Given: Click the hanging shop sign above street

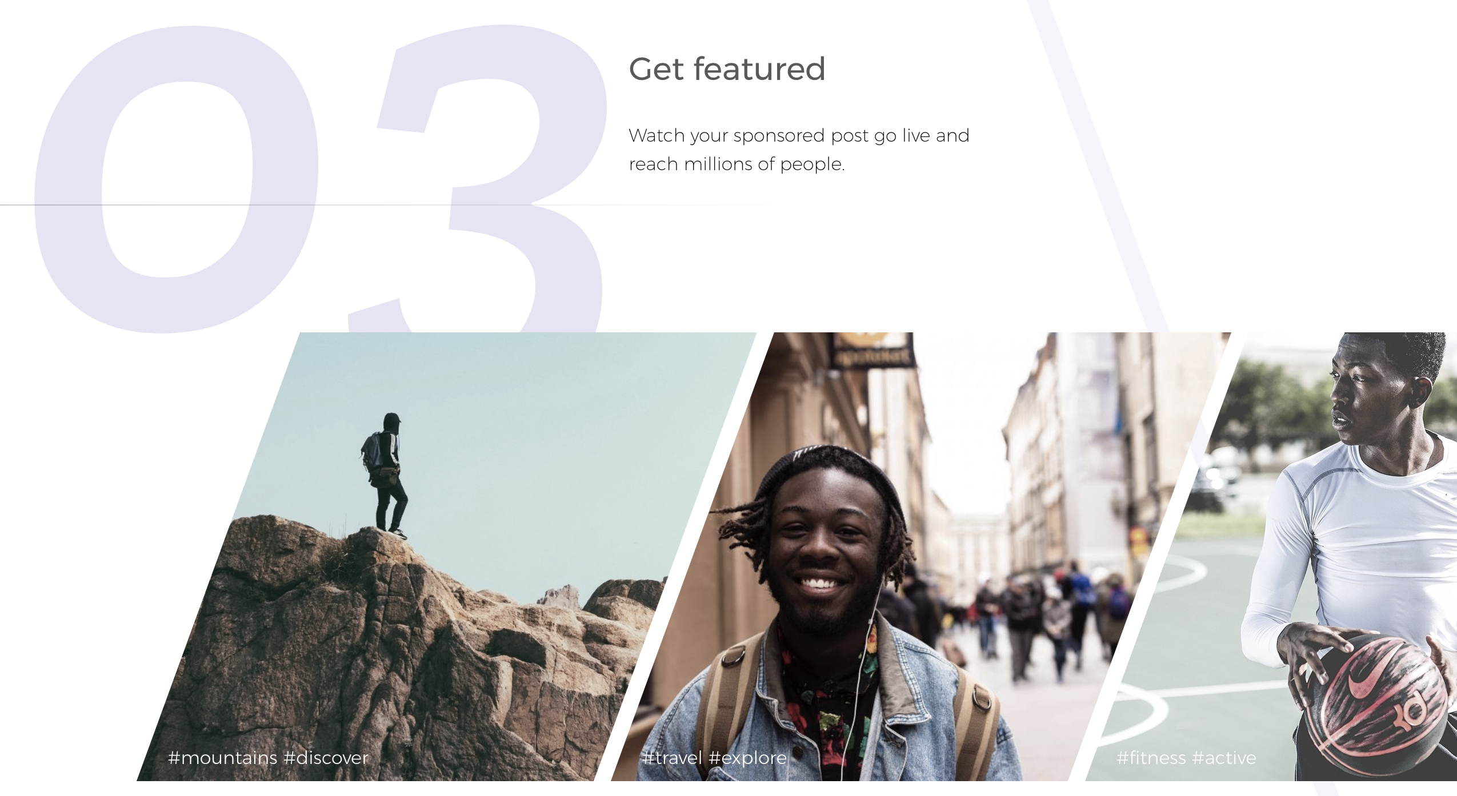Looking at the screenshot, I should click(x=872, y=348).
